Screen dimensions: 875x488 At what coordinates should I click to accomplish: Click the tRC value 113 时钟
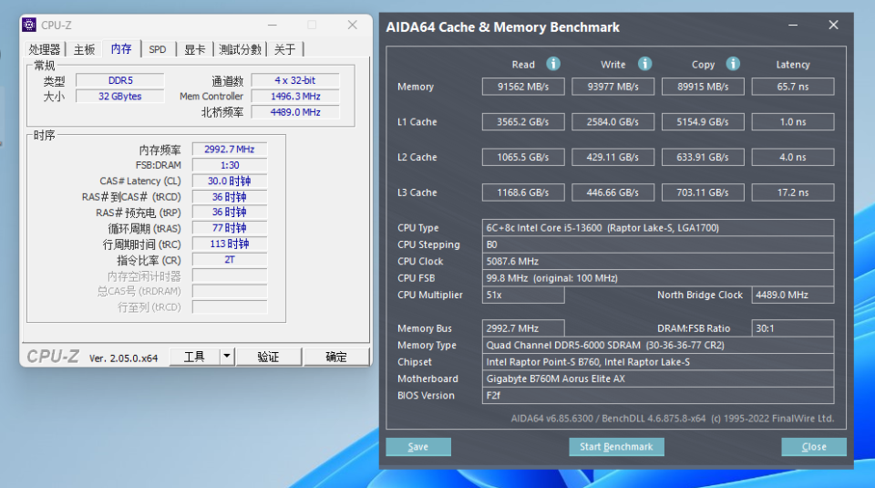(230, 244)
